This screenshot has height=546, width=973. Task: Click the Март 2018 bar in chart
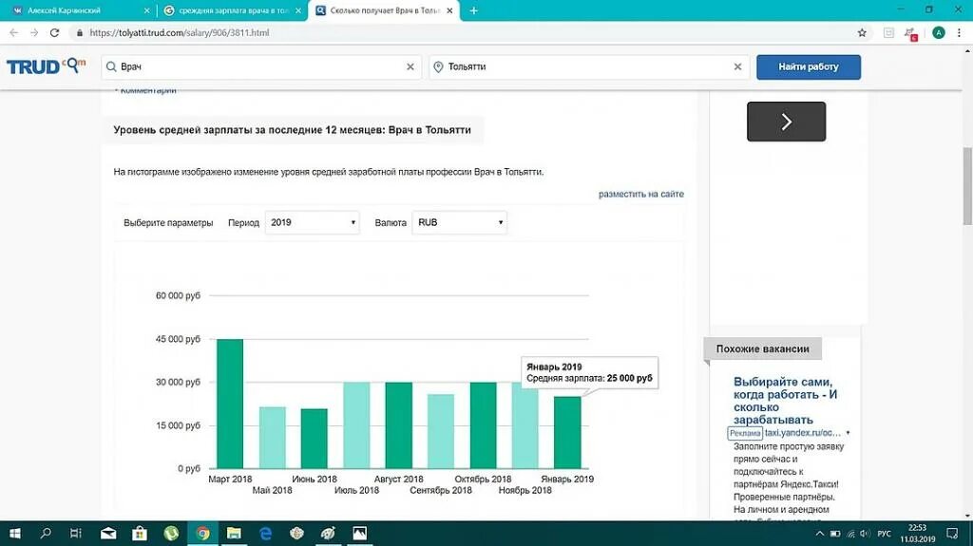(230, 404)
